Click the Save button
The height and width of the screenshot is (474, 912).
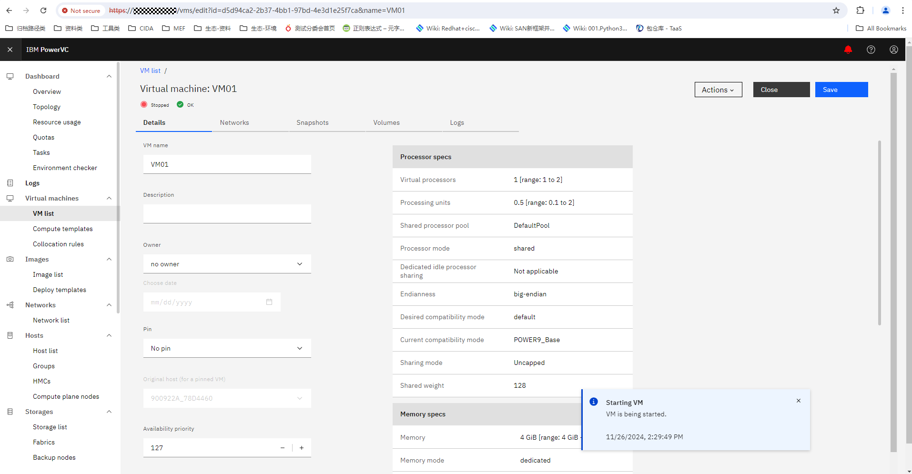841,90
